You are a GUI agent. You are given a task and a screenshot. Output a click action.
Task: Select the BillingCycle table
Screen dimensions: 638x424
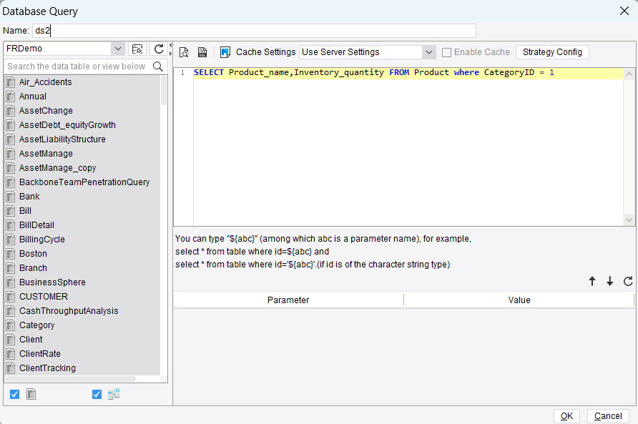[x=42, y=240]
